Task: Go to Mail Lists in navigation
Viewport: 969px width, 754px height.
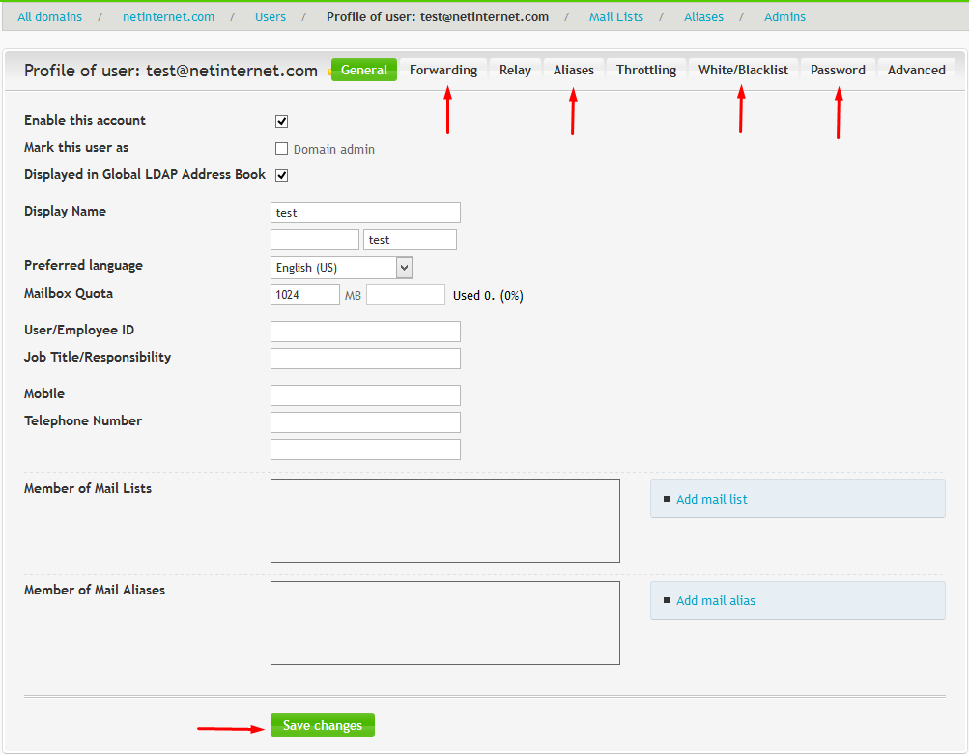Action: (615, 17)
